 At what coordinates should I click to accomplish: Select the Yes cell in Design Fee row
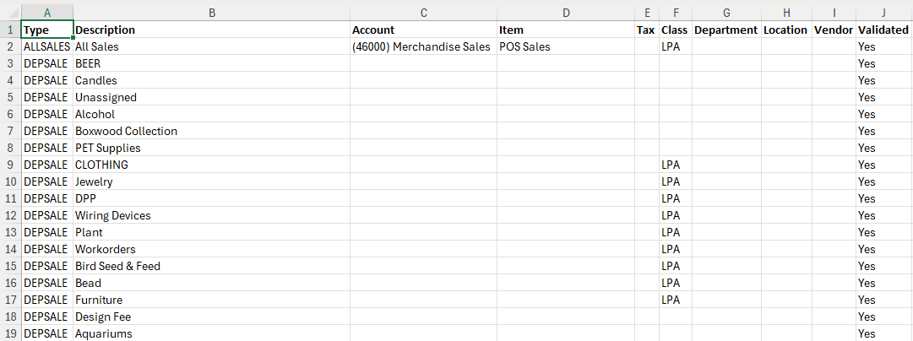pos(884,317)
